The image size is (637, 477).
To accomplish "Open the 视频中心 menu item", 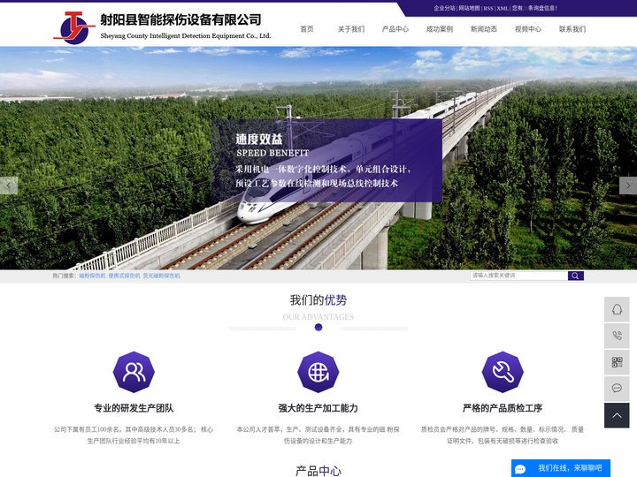I will pyautogui.click(x=528, y=29).
